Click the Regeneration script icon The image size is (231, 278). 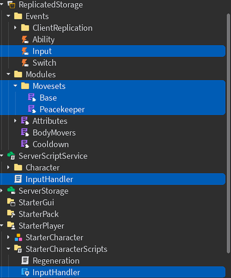click(25, 261)
